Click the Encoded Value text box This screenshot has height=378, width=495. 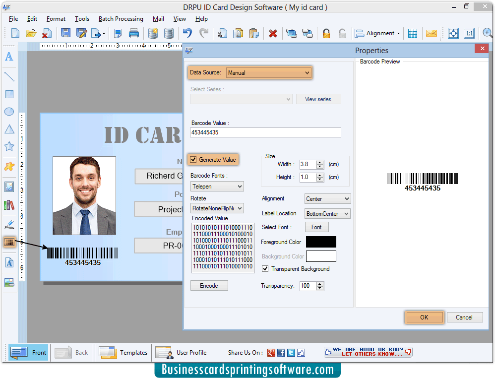(223, 248)
